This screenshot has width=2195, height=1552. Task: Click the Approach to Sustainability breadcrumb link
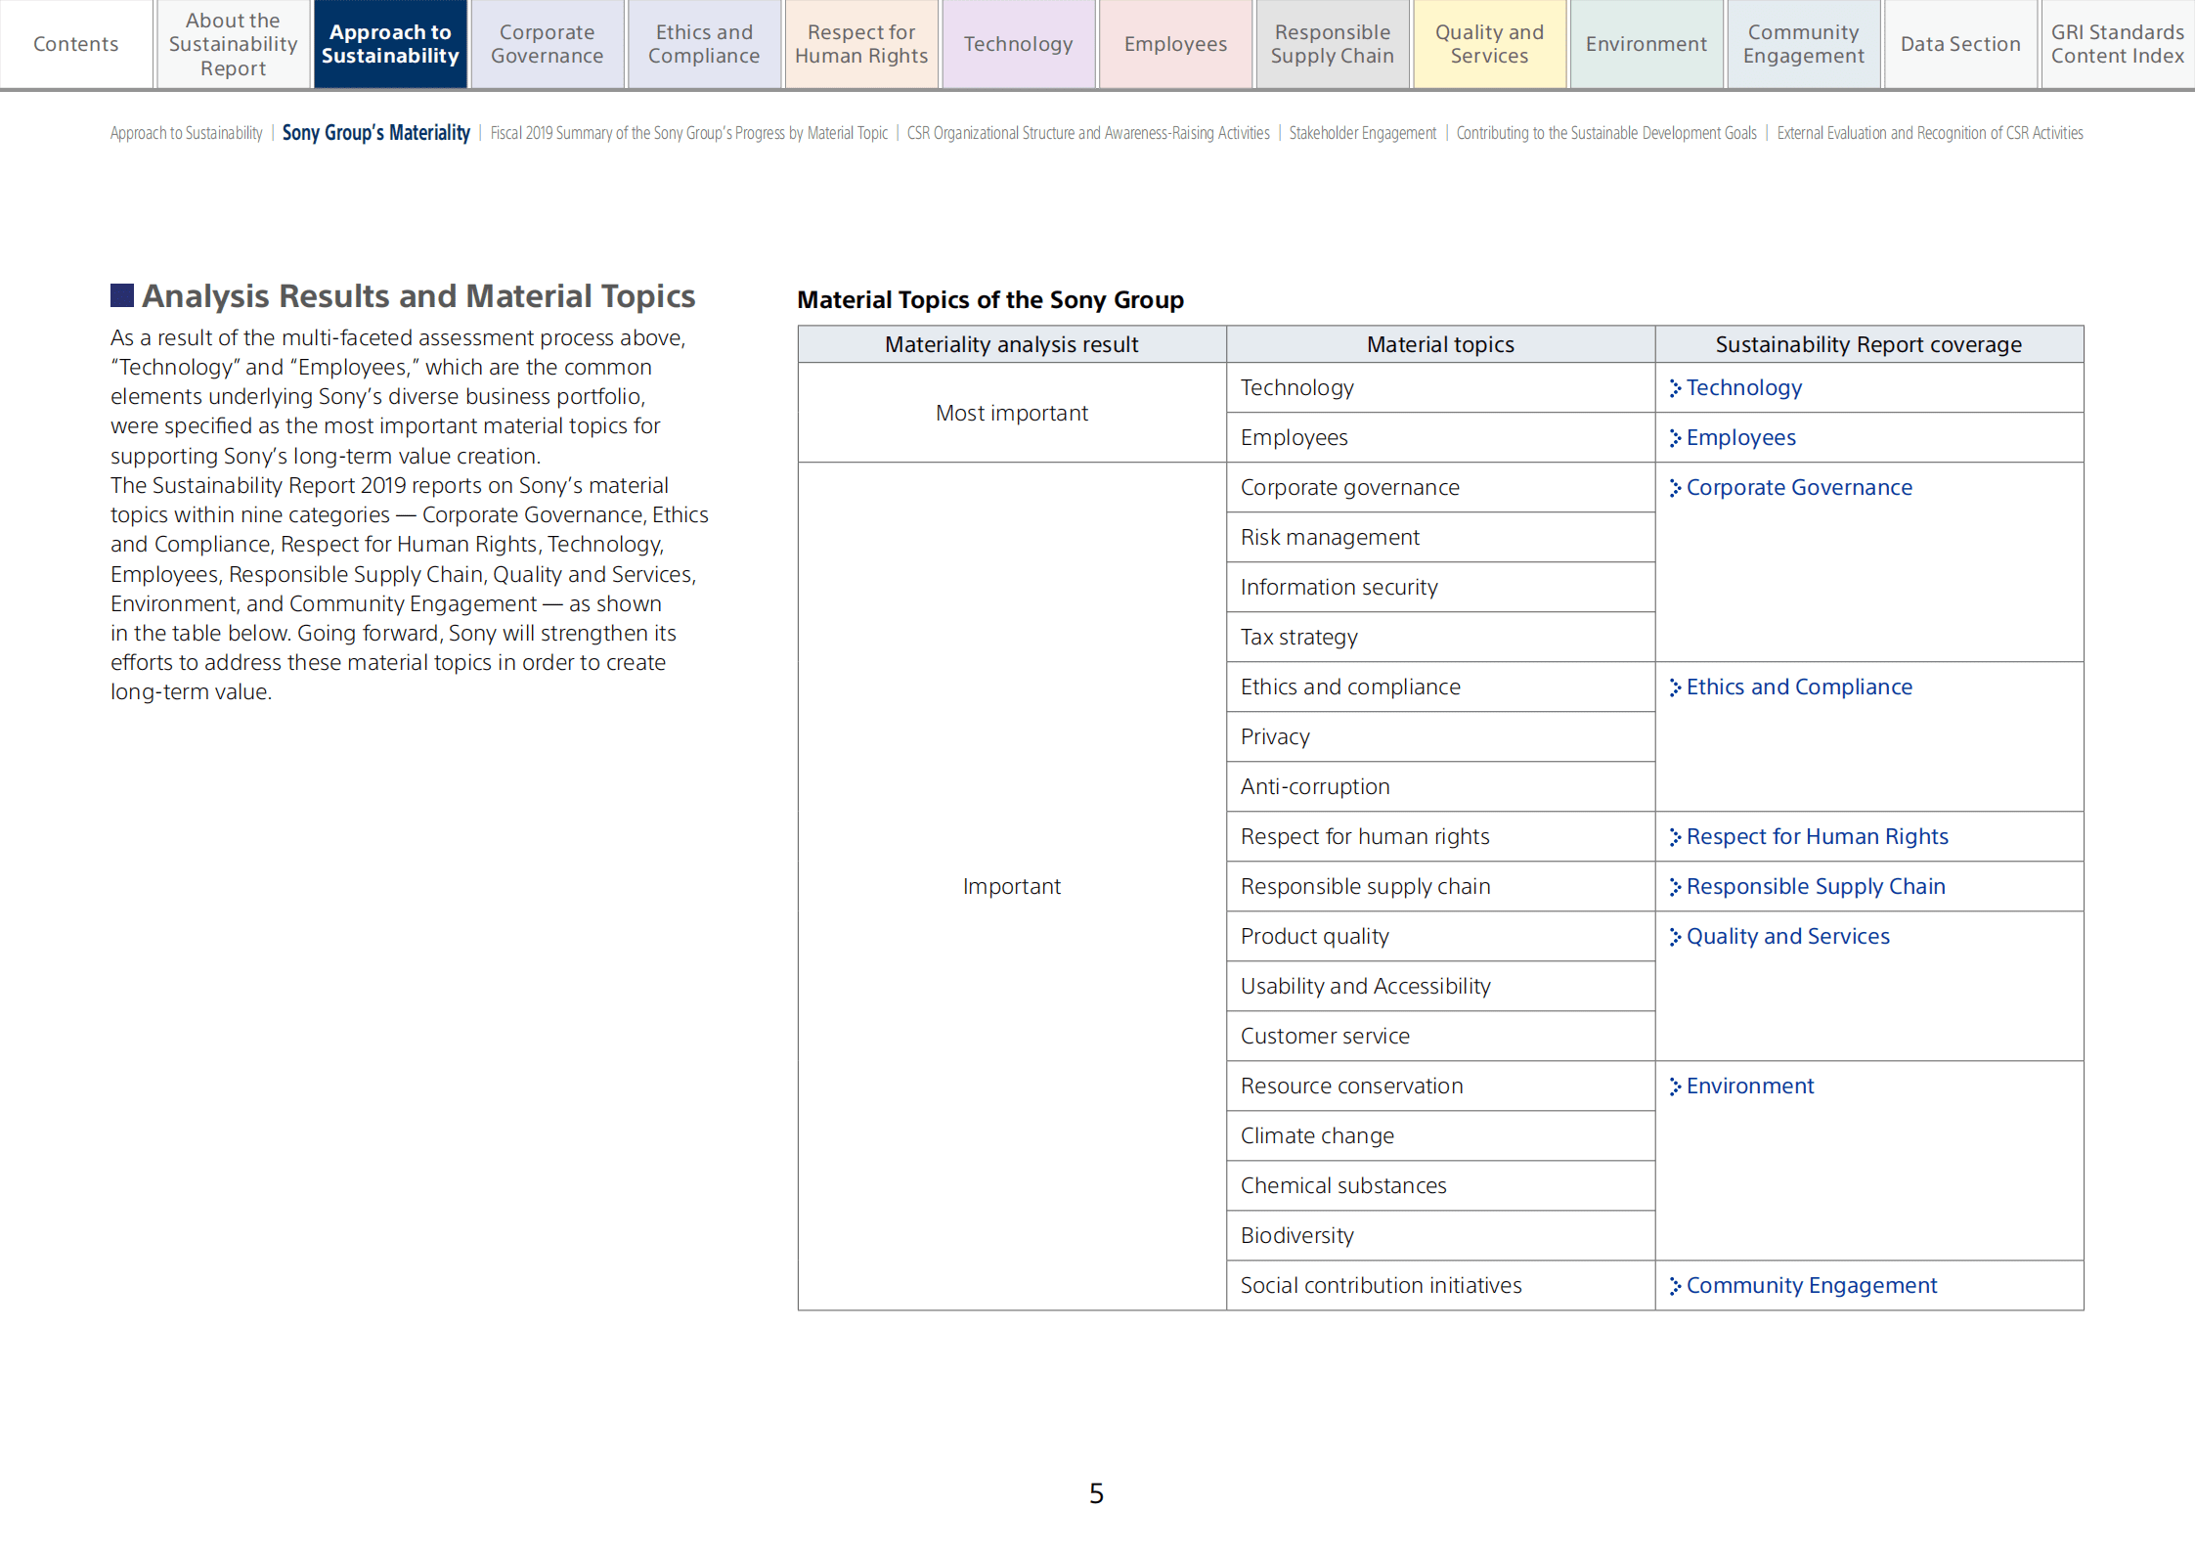pos(186,133)
